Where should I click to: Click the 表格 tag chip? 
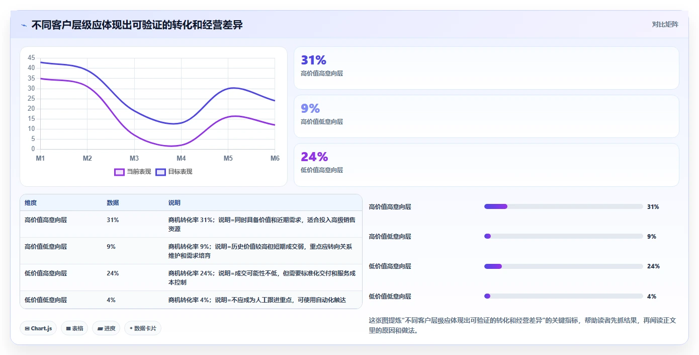tap(74, 328)
